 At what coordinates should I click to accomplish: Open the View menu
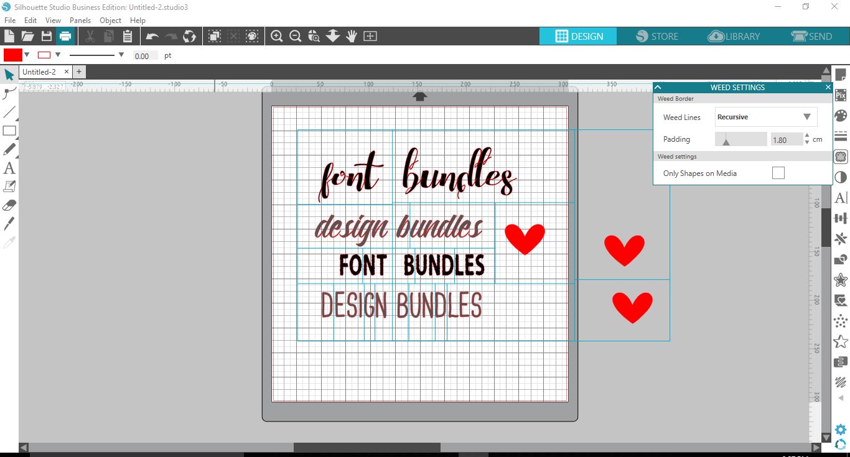(53, 21)
